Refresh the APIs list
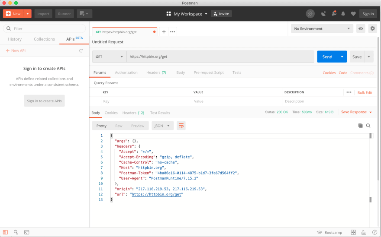 (81, 51)
